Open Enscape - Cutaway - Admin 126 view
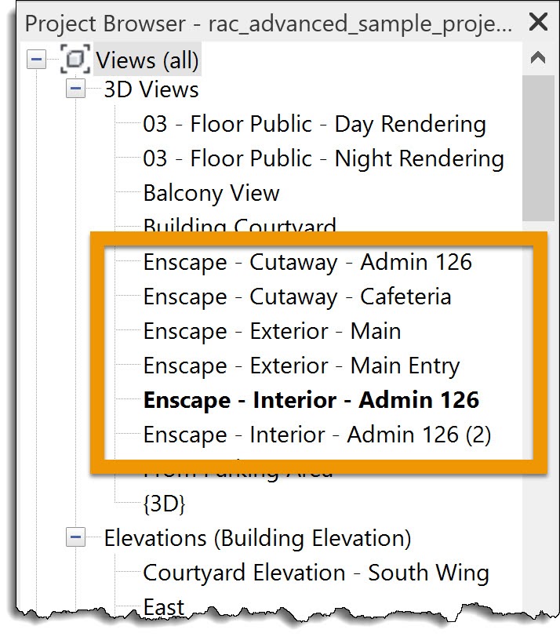560x644 pixels. [x=307, y=262]
